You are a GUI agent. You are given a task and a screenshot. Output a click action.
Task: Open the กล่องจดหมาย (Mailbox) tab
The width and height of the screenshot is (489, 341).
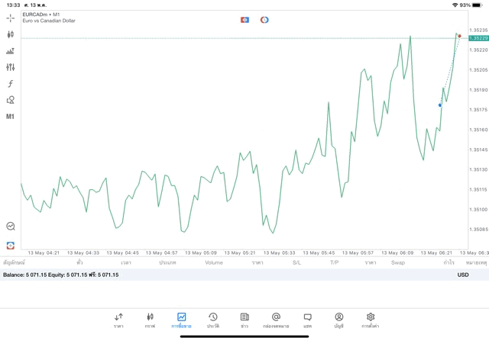coord(276,320)
